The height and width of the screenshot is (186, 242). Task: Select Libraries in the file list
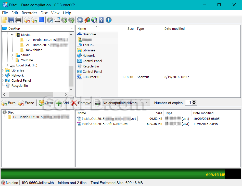pos(86,50)
